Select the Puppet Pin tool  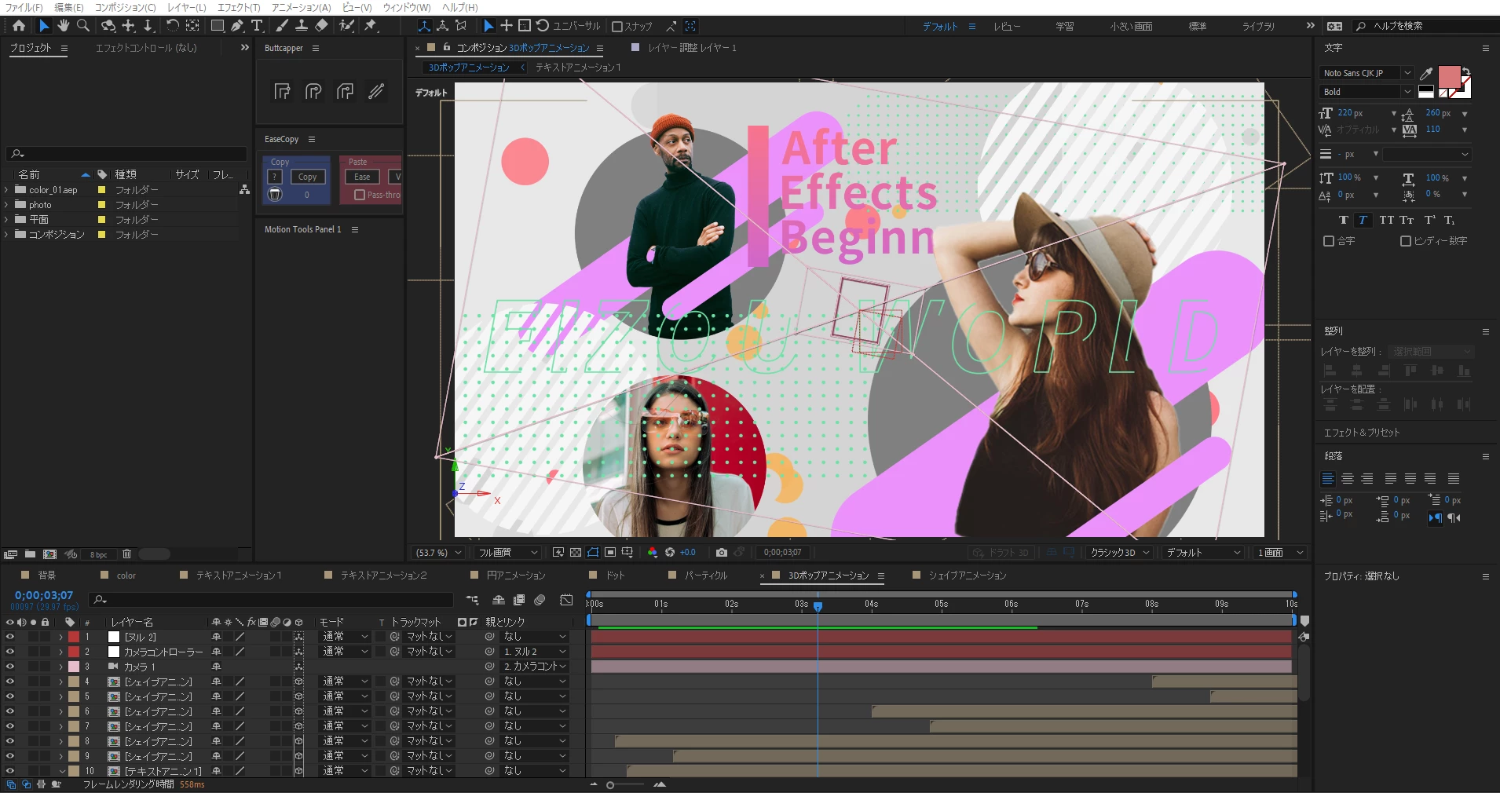(371, 26)
